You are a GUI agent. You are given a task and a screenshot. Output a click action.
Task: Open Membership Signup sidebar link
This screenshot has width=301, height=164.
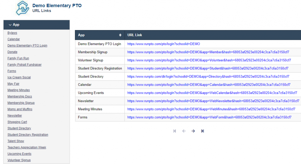click(x=21, y=103)
